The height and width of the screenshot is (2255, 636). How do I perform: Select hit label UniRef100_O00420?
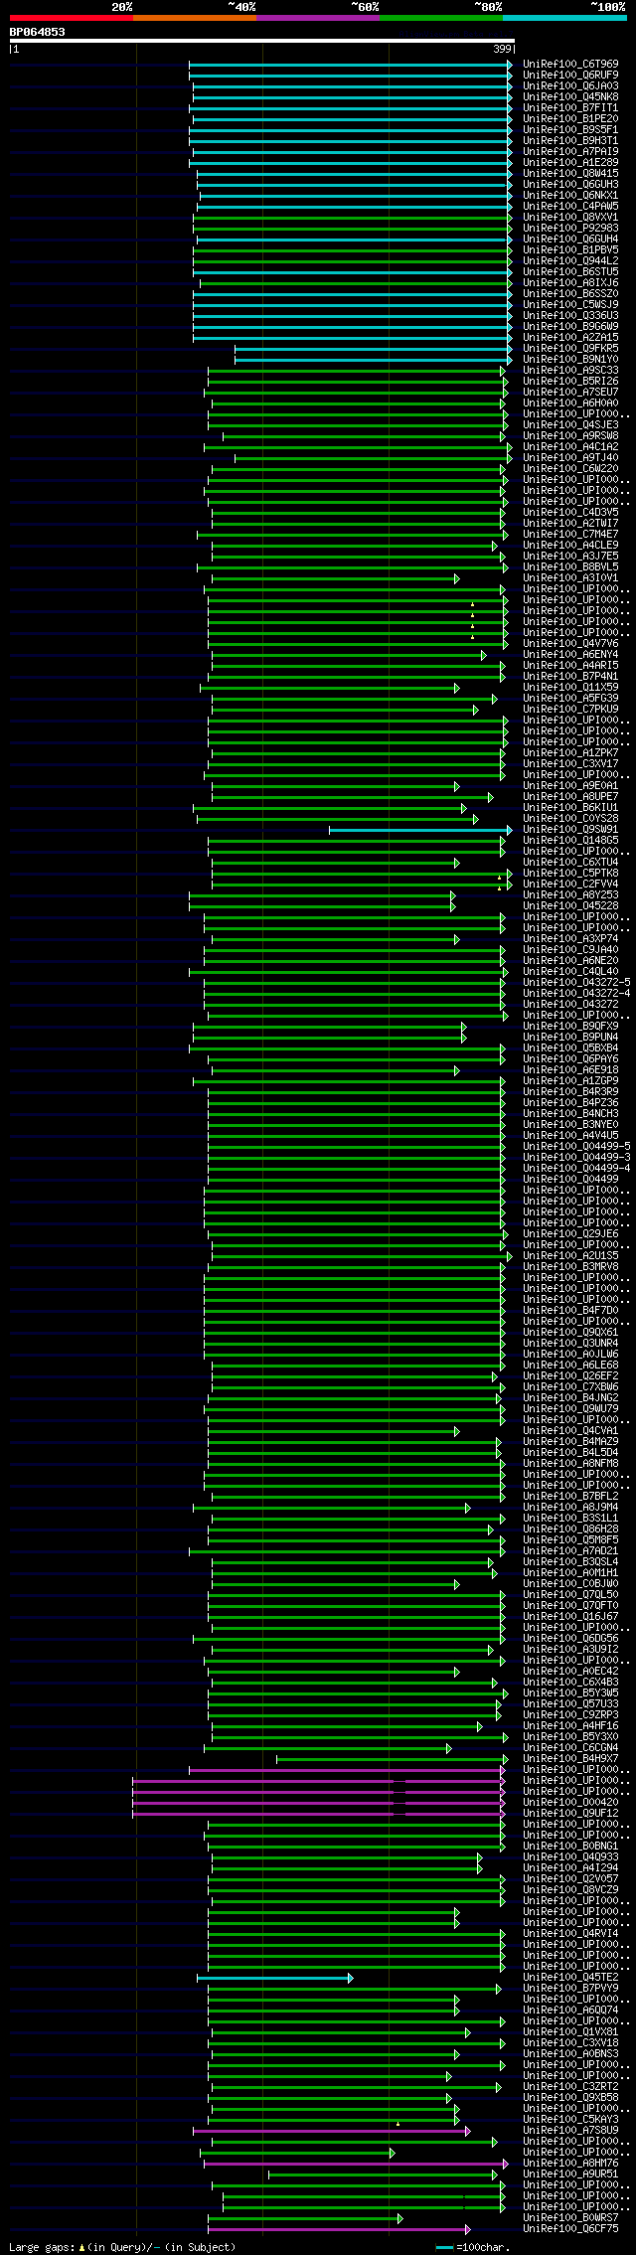[570, 1803]
